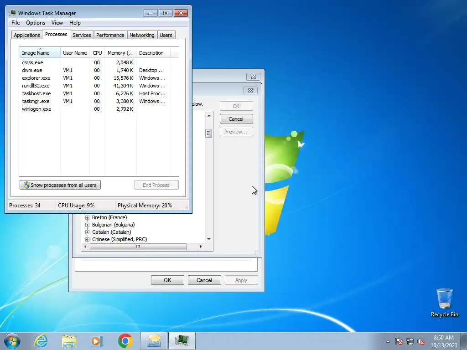Show hidden tray icons arrow
Screen dimensions: 467x350
point(388,341)
